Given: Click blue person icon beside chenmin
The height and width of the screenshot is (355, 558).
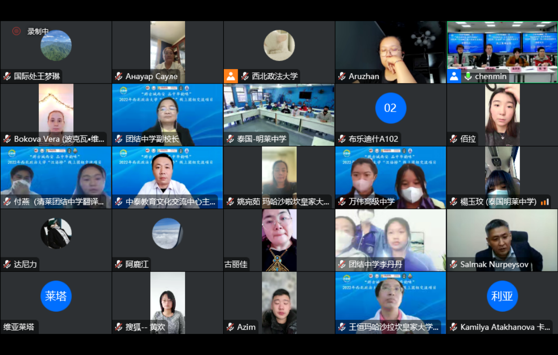Looking at the screenshot, I should [454, 76].
